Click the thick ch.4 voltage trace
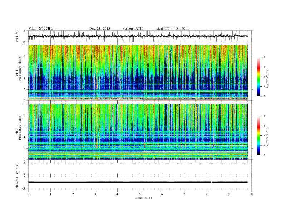The height and width of the screenshot is (218, 283). coord(138,182)
